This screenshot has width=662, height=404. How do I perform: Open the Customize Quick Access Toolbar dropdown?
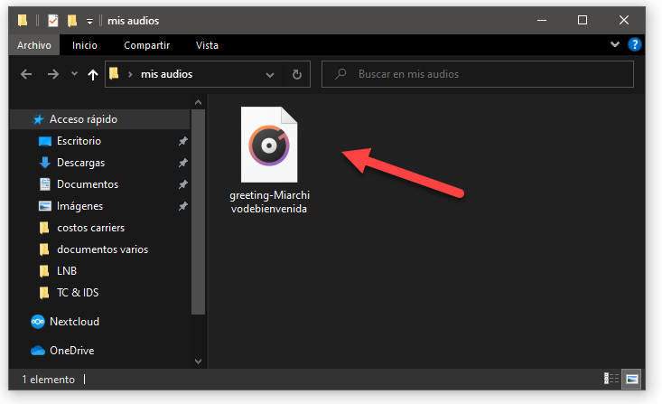pos(89,22)
